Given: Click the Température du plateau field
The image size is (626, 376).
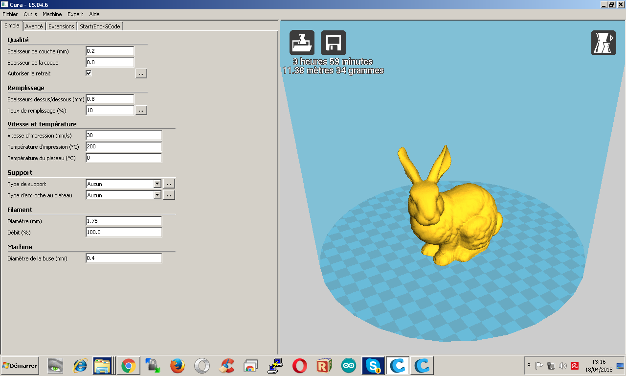Looking at the screenshot, I should click(x=124, y=158).
